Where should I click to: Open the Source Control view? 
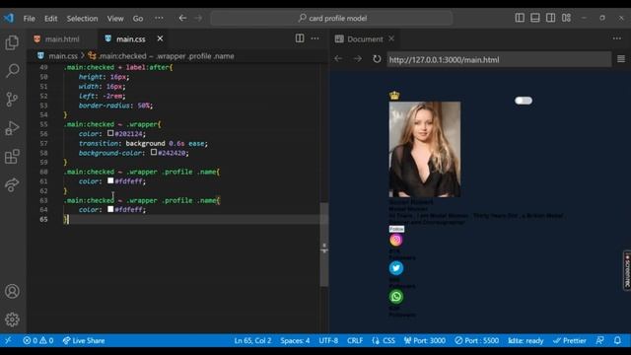(12, 99)
